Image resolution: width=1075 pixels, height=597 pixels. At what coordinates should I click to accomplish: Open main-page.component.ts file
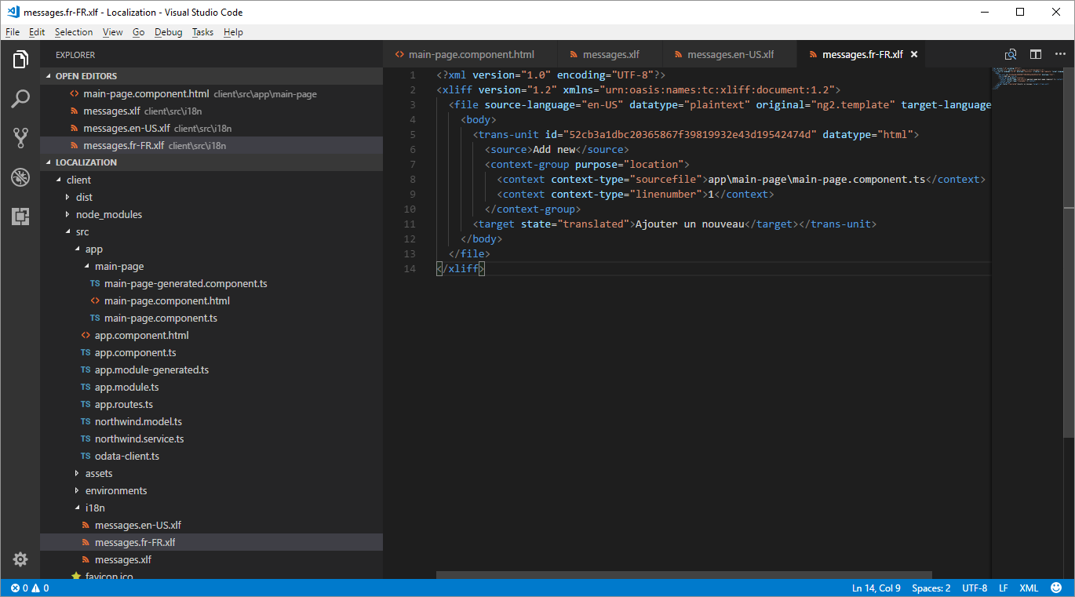(211, 318)
